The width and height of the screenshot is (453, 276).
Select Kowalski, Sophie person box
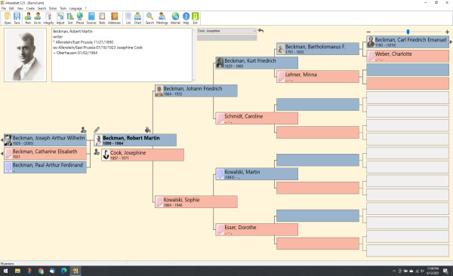[196, 202]
